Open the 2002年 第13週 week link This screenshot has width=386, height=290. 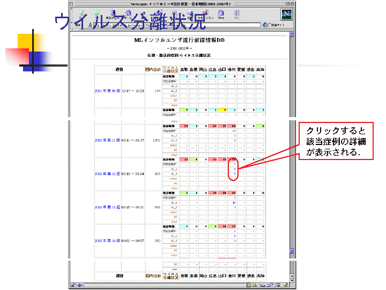click(x=107, y=207)
